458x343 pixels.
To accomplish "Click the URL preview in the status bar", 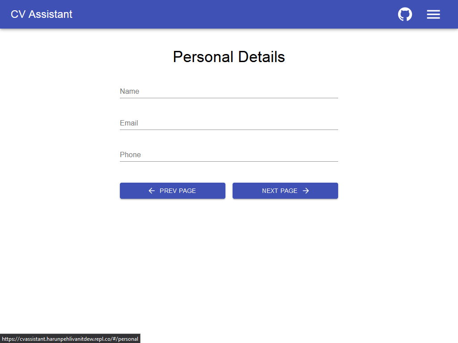I will (70, 339).
